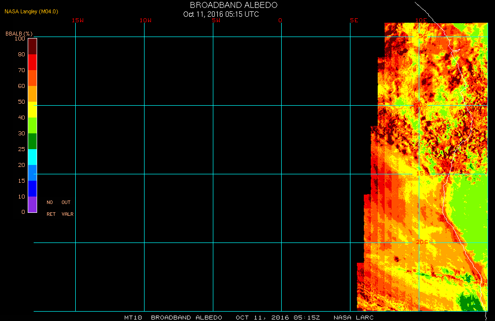The image size is (495, 321).
Task: Select the 10W longitude label
Action: (146, 20)
